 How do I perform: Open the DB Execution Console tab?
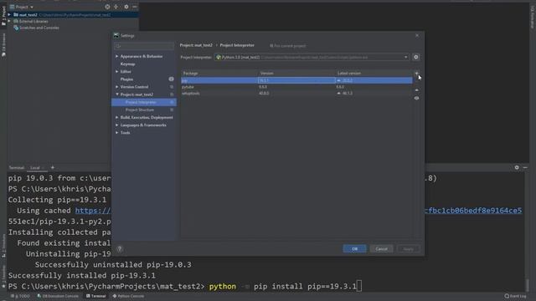click(58, 296)
